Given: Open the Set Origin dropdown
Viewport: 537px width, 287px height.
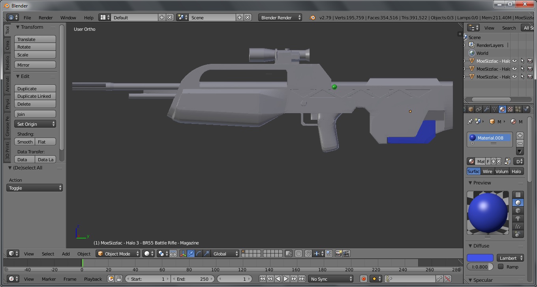Looking at the screenshot, I should pos(35,124).
